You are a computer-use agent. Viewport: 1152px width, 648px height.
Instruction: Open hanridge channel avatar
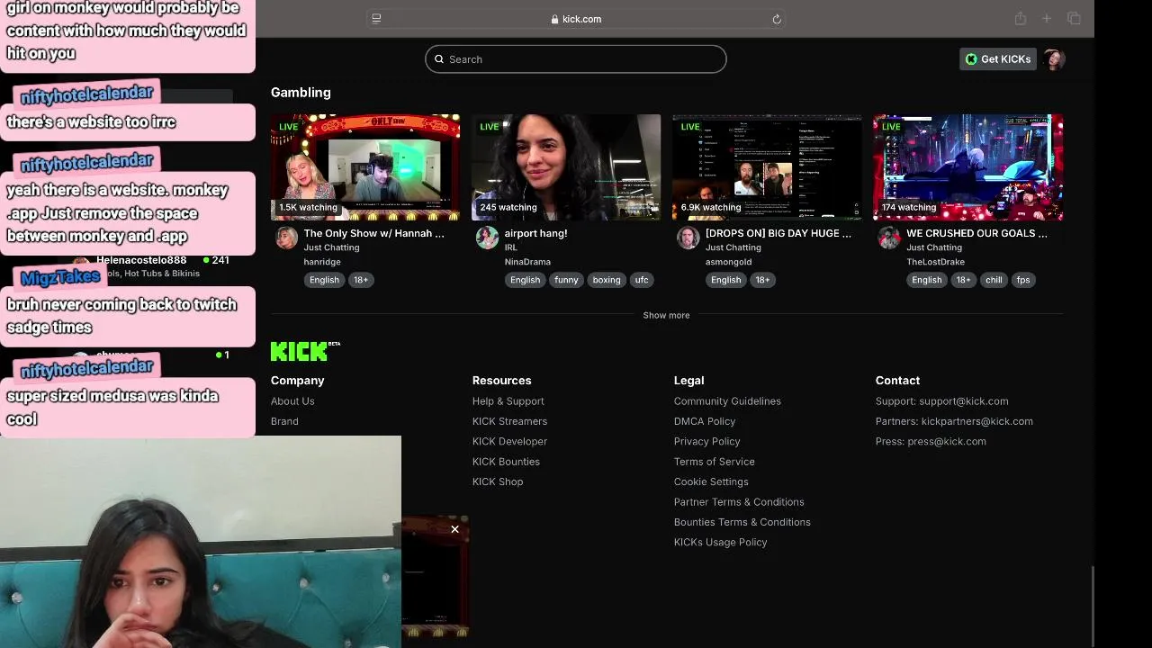tap(286, 238)
